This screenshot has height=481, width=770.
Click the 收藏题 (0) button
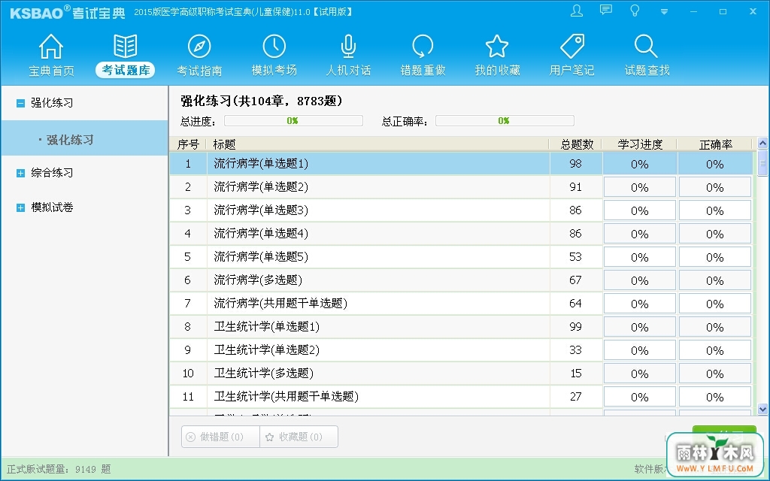[x=299, y=437]
